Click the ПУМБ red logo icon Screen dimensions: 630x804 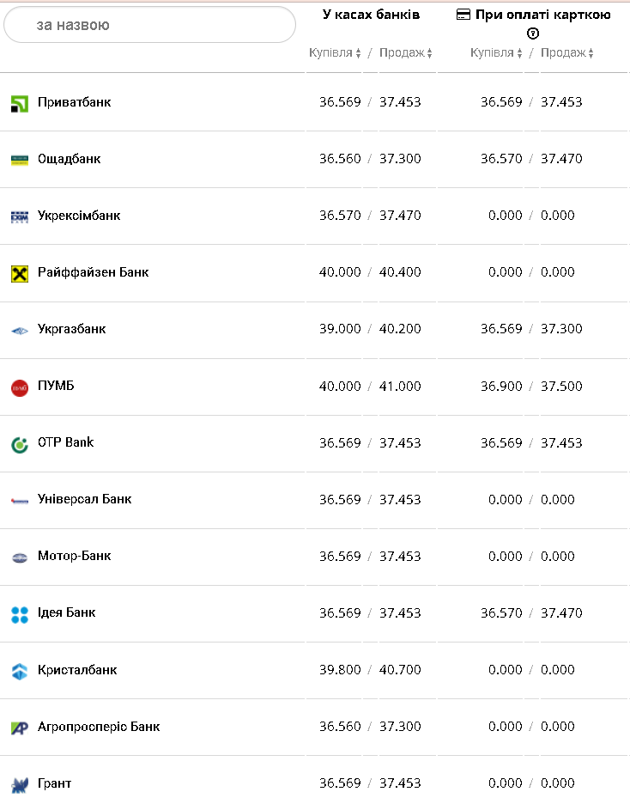(x=20, y=387)
